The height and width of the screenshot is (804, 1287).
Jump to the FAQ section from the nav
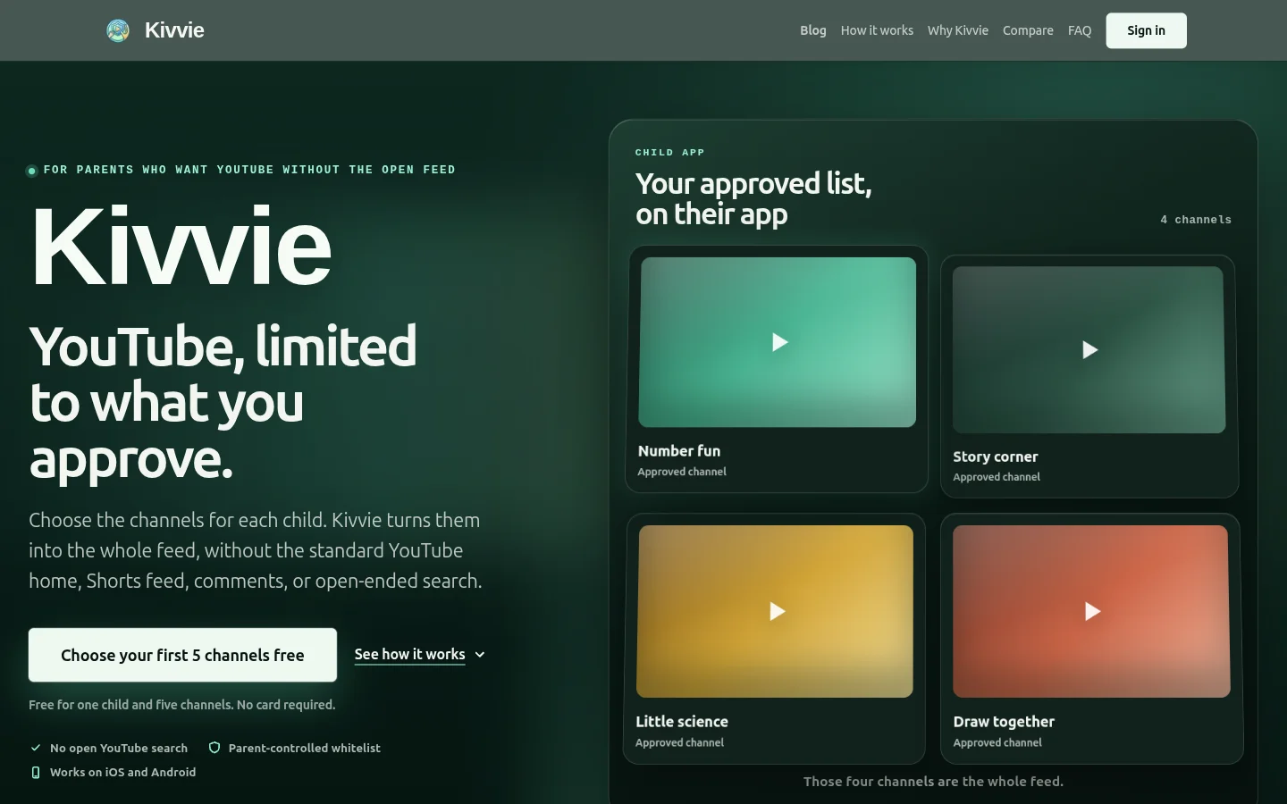[1080, 30]
